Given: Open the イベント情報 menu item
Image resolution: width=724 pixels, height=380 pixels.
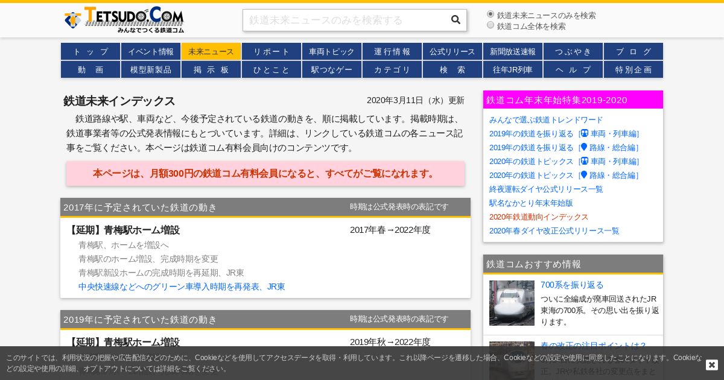Looking at the screenshot, I should [x=151, y=51].
